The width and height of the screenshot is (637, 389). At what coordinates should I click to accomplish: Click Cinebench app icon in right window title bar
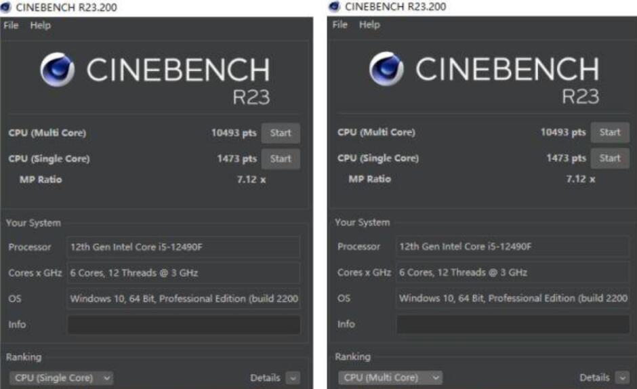pyautogui.click(x=335, y=7)
